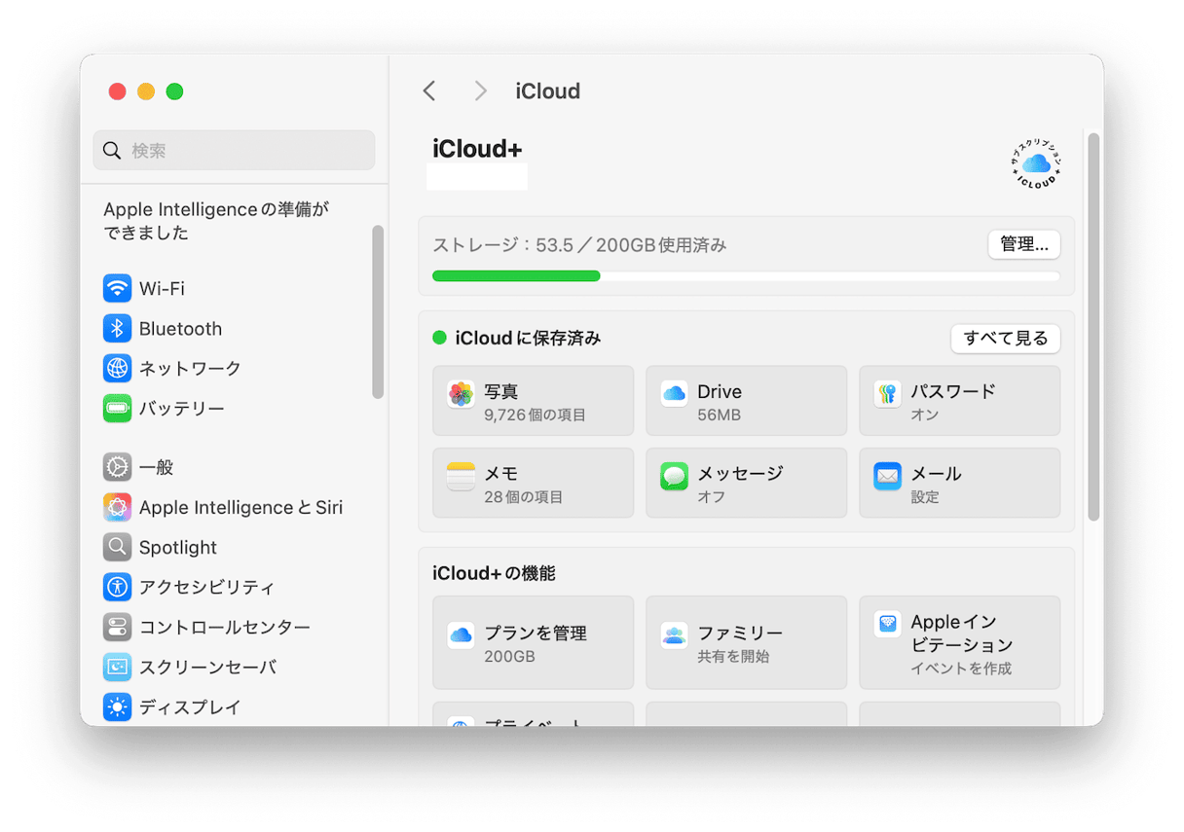Click inside the 検索 search field

(x=234, y=150)
